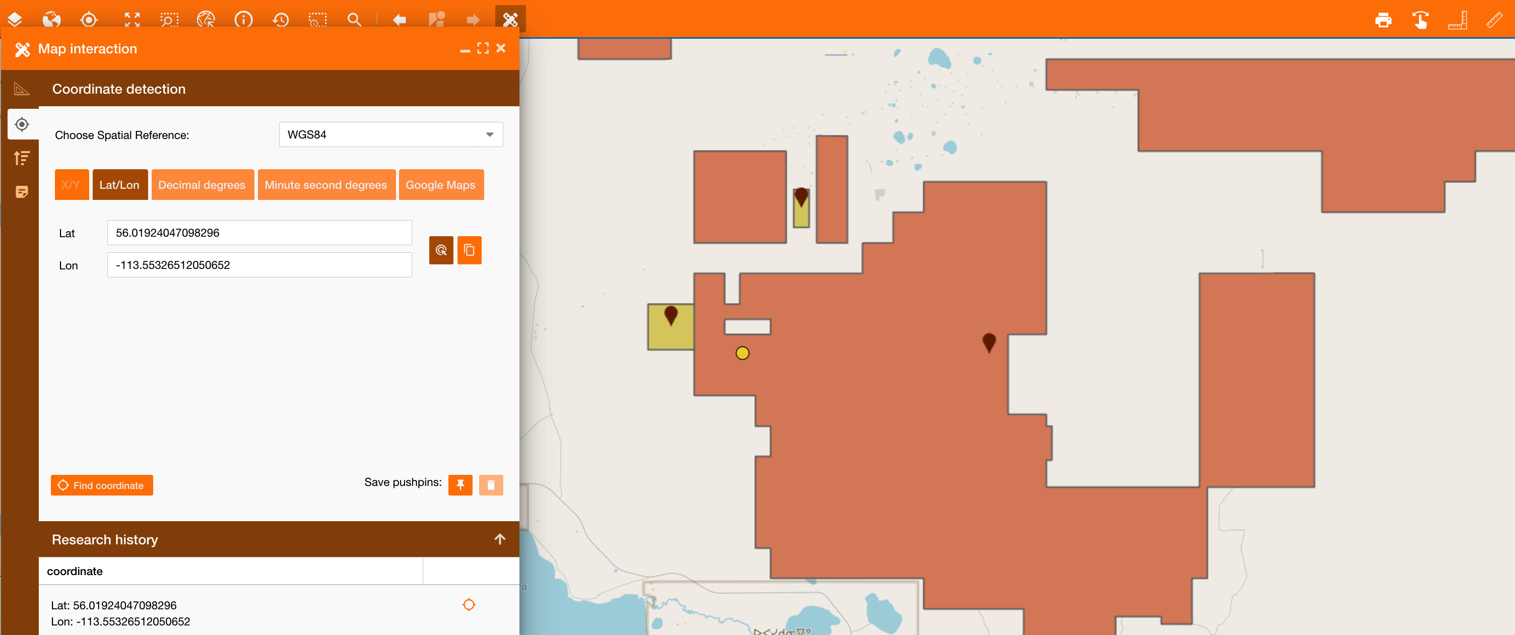This screenshot has width=1515, height=635.
Task: Save pushpins with the pin icon
Action: tap(460, 485)
